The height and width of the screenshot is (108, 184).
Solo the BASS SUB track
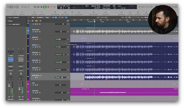point(38,55)
